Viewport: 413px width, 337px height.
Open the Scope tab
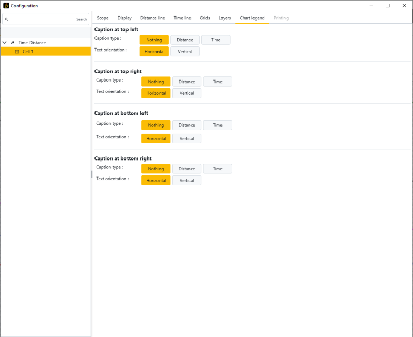[x=103, y=18]
